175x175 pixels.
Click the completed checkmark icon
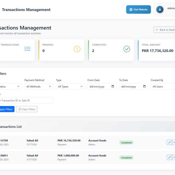127,49
